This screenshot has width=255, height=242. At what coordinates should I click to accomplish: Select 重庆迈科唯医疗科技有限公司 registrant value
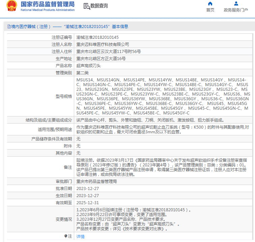tap(103, 45)
